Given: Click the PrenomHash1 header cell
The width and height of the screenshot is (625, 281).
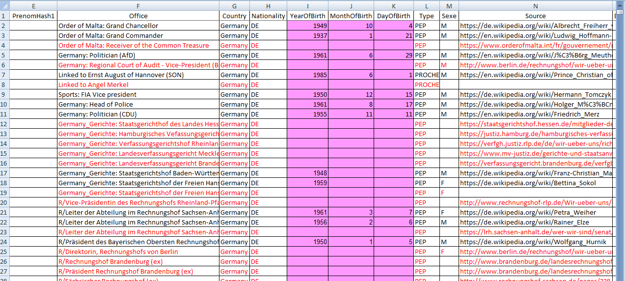Looking at the screenshot, I should point(33,16).
